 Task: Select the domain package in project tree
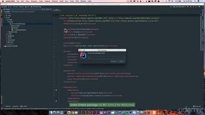15,28
